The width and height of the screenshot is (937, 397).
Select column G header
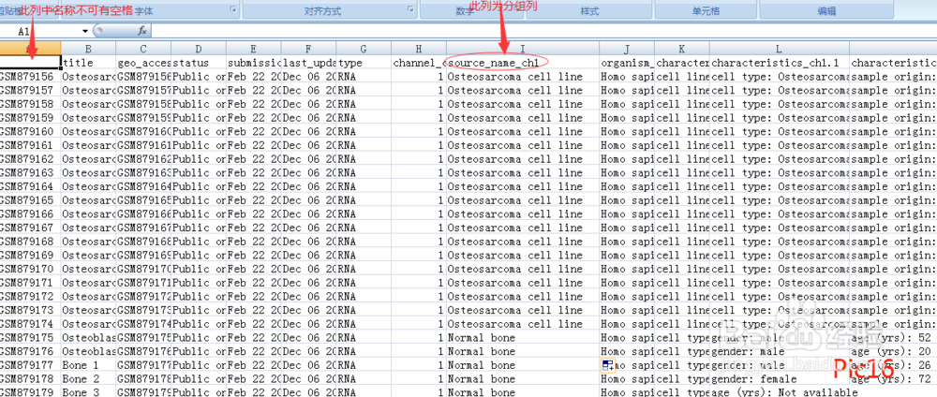364,49
